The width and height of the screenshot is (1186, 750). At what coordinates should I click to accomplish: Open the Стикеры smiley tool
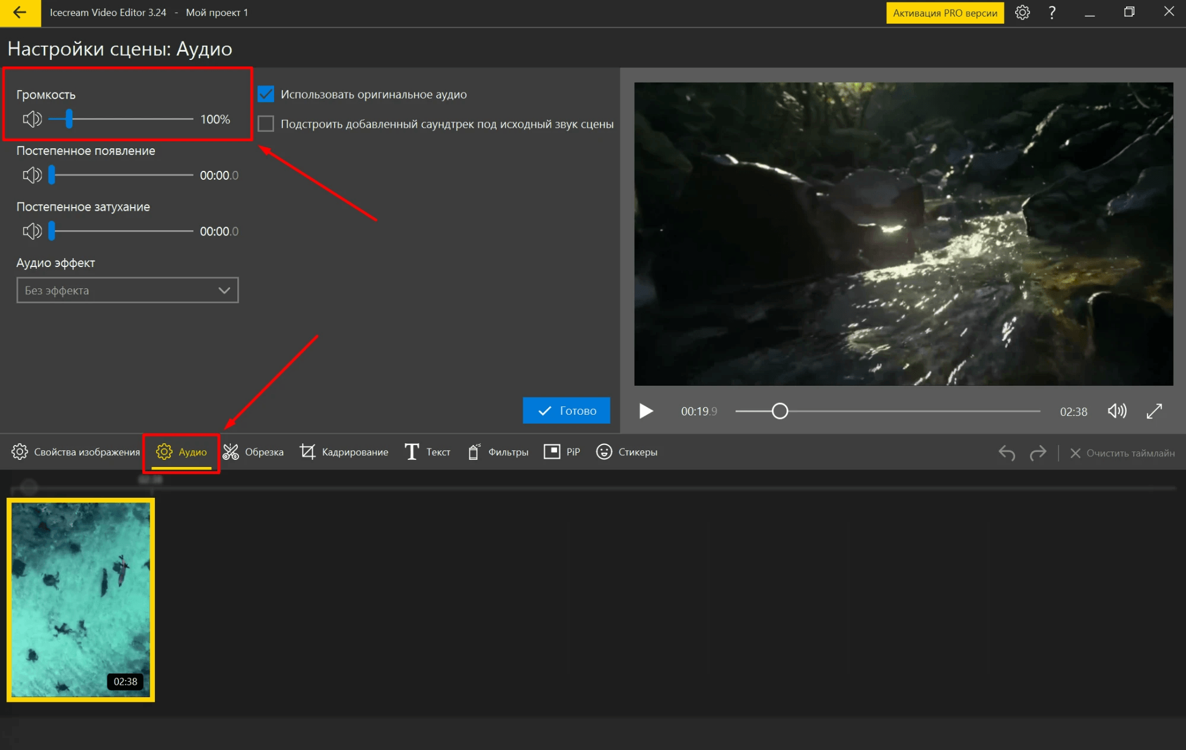pyautogui.click(x=627, y=452)
